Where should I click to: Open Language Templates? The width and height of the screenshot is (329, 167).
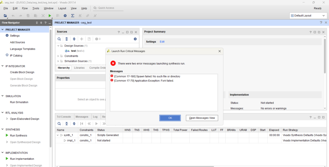coord(23,49)
